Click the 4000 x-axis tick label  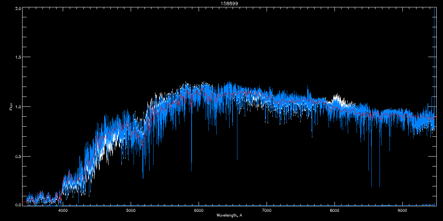[x=63, y=211]
